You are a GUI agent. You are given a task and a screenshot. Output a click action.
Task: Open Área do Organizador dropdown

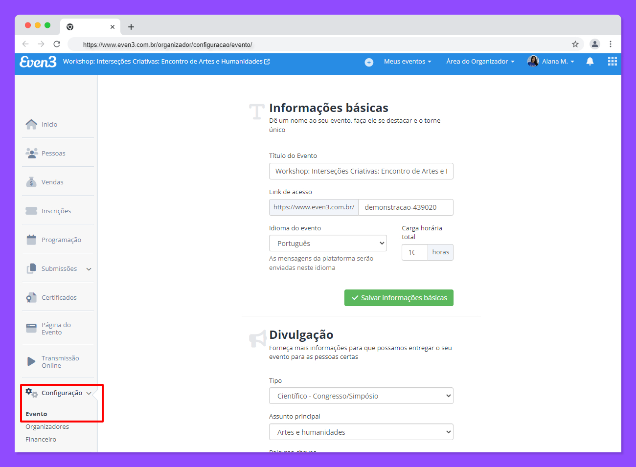480,61
